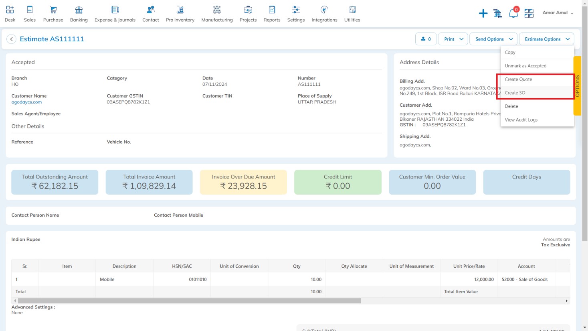Viewport: 588px width, 331px height.
Task: Click the bank building icon in header
Action: 498,14
